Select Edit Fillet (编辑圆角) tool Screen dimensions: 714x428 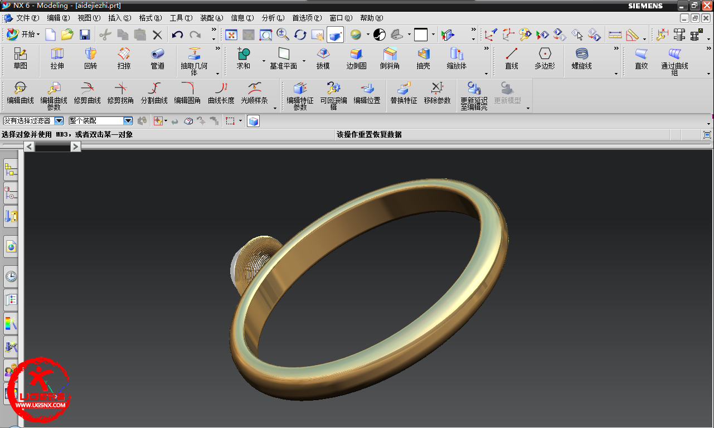point(188,94)
